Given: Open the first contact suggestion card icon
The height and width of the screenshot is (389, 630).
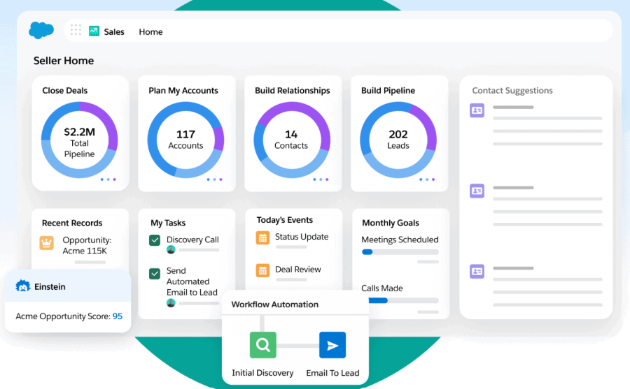Looking at the screenshot, I should click(477, 110).
